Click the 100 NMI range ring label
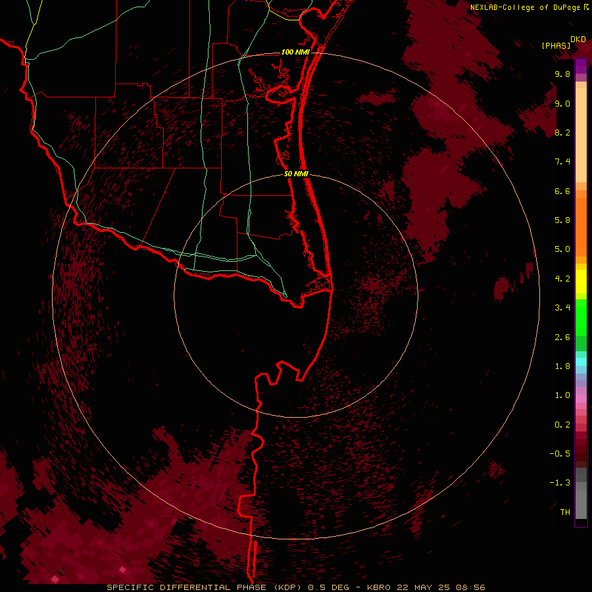This screenshot has height=592, width=592. [295, 52]
